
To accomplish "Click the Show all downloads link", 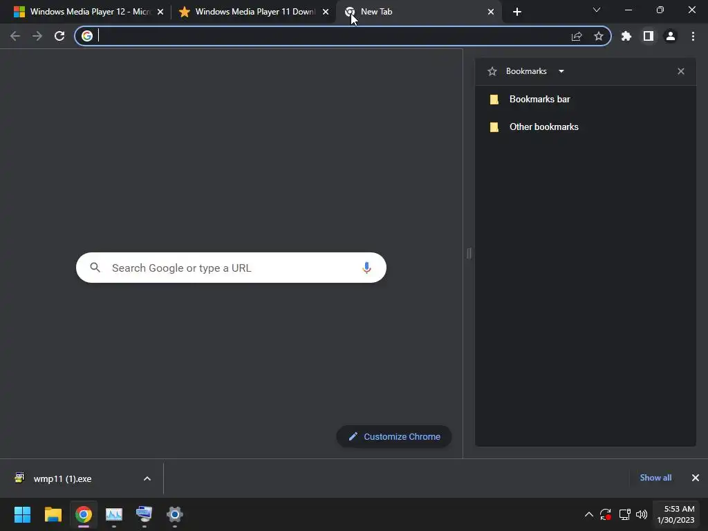I will [655, 478].
